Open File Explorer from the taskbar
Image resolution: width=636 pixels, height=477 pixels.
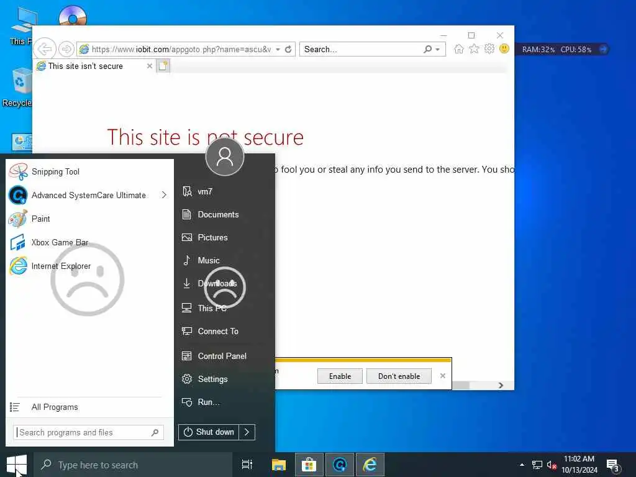click(279, 465)
